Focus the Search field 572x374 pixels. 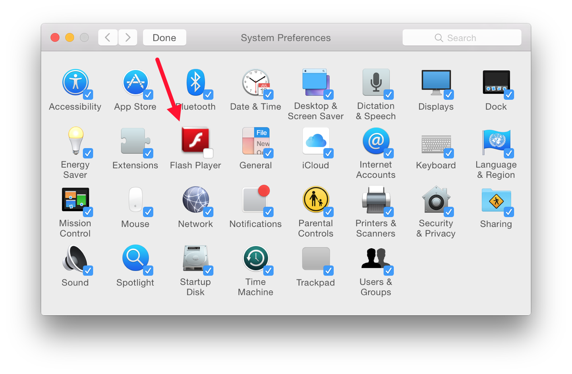tap(462, 38)
